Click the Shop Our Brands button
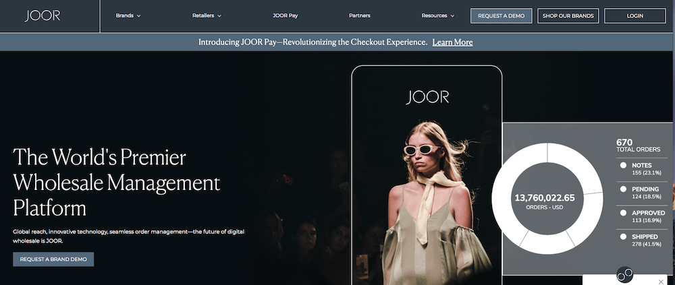 [x=568, y=16]
